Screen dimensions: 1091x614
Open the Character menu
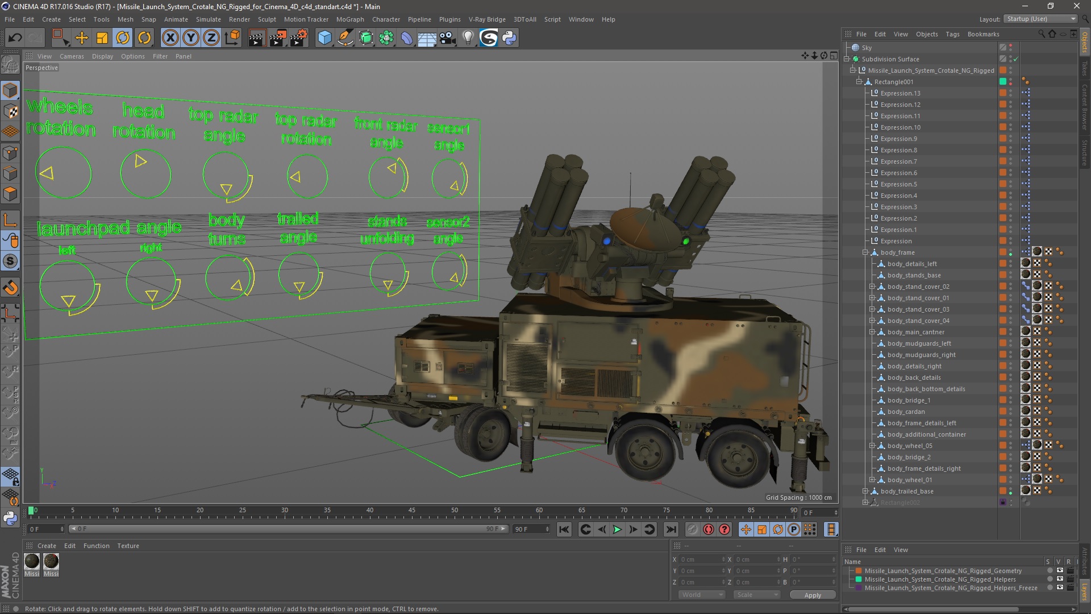pos(386,19)
